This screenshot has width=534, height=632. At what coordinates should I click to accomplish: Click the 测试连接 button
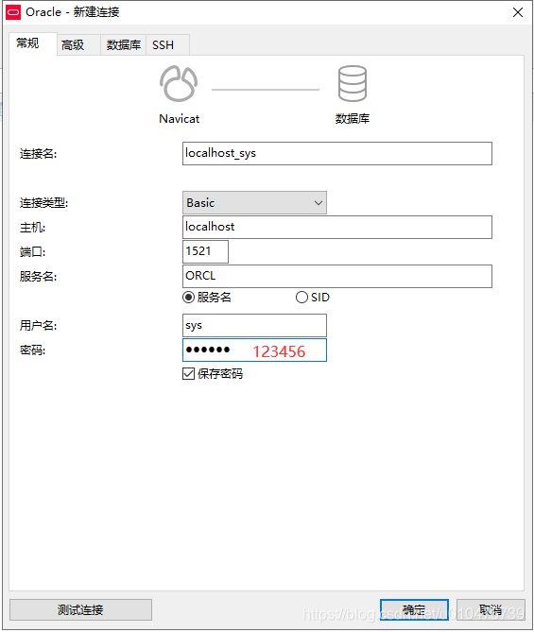click(x=80, y=610)
